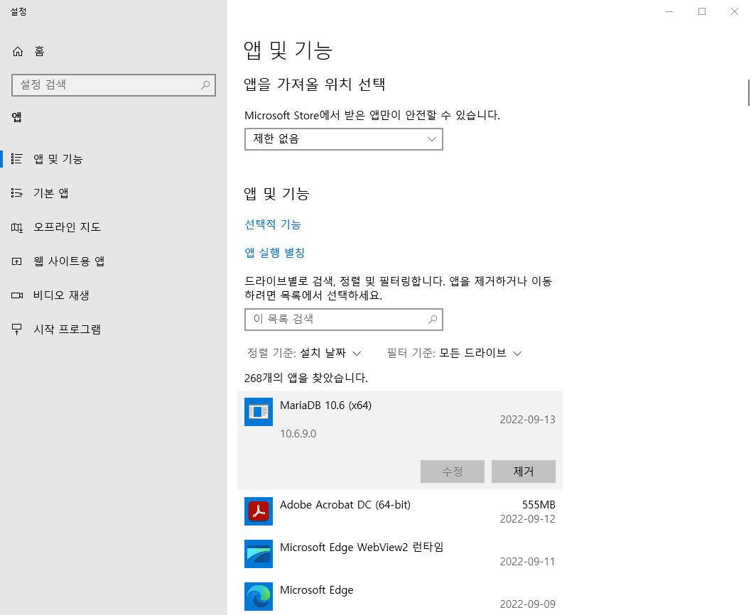Screen dimensions: 751x615
Task: Focus the 이 목록 검색 input field
Action: [x=343, y=320]
